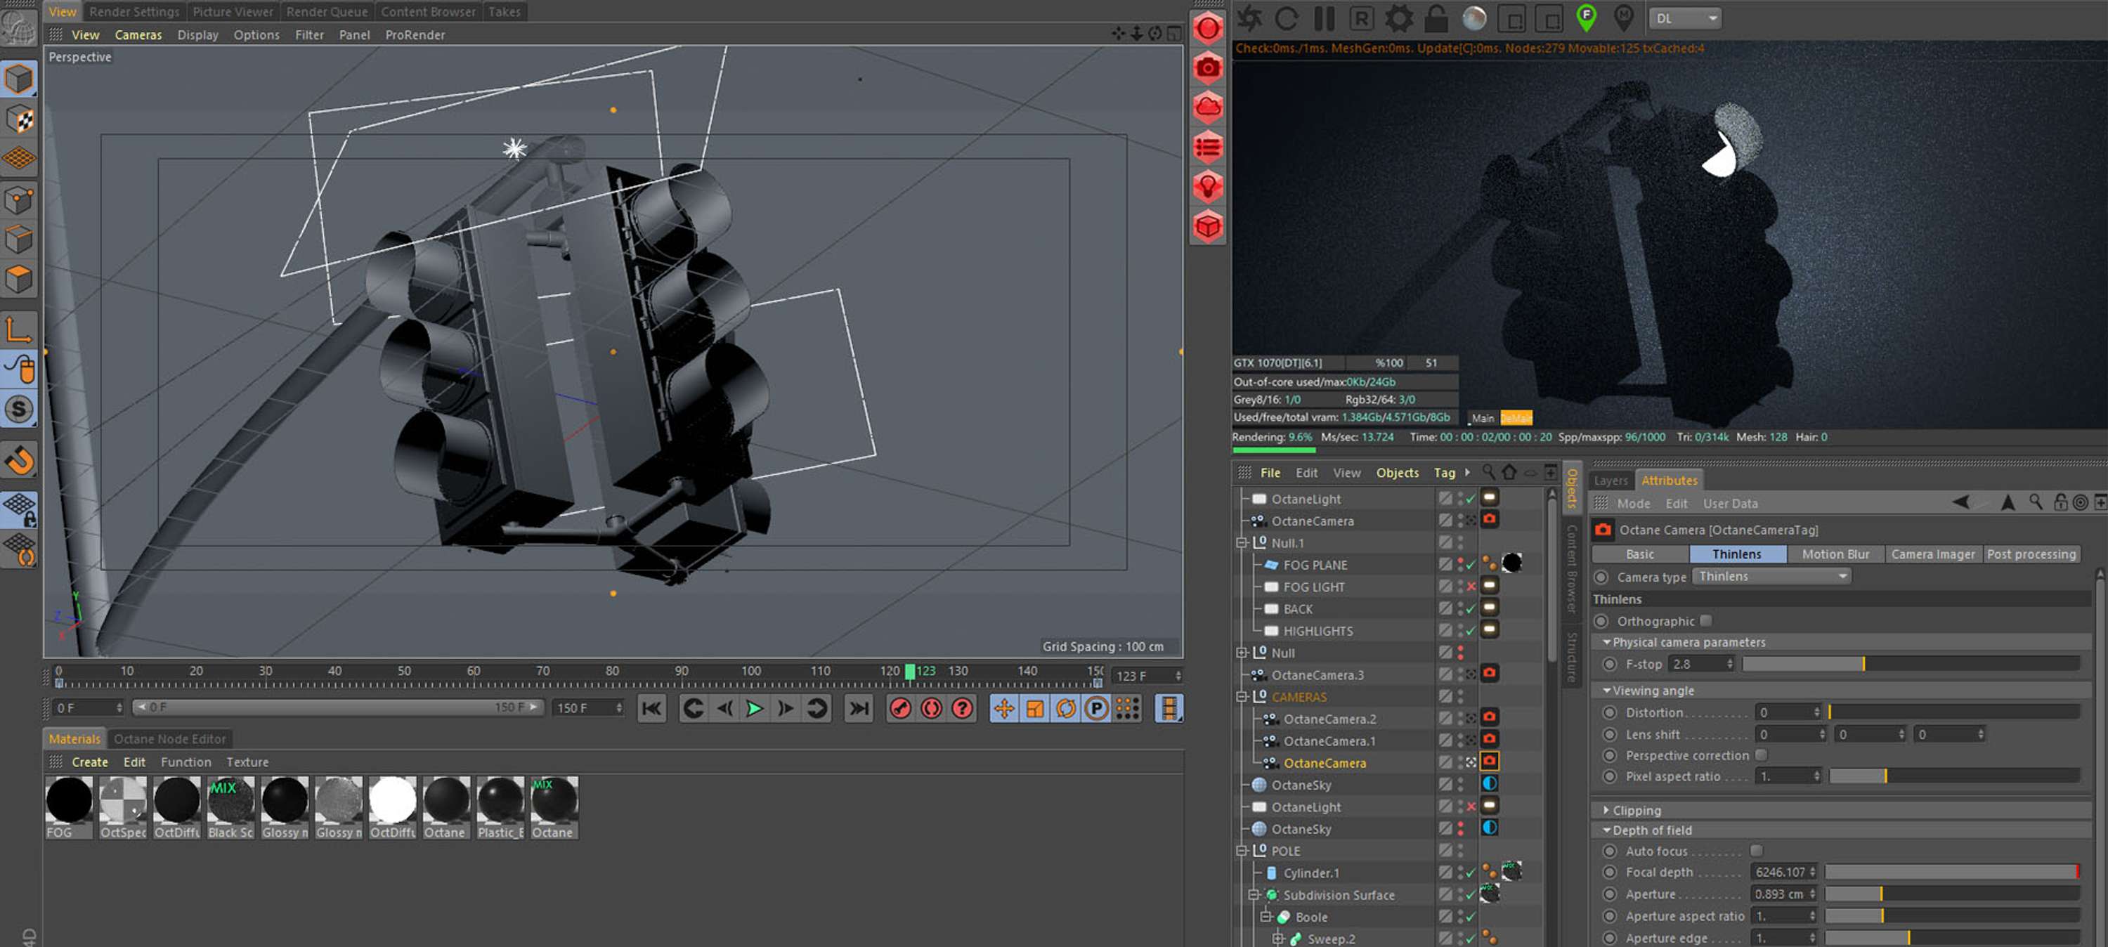Toggle FOG LIGHT enable red cross

coord(1471,587)
